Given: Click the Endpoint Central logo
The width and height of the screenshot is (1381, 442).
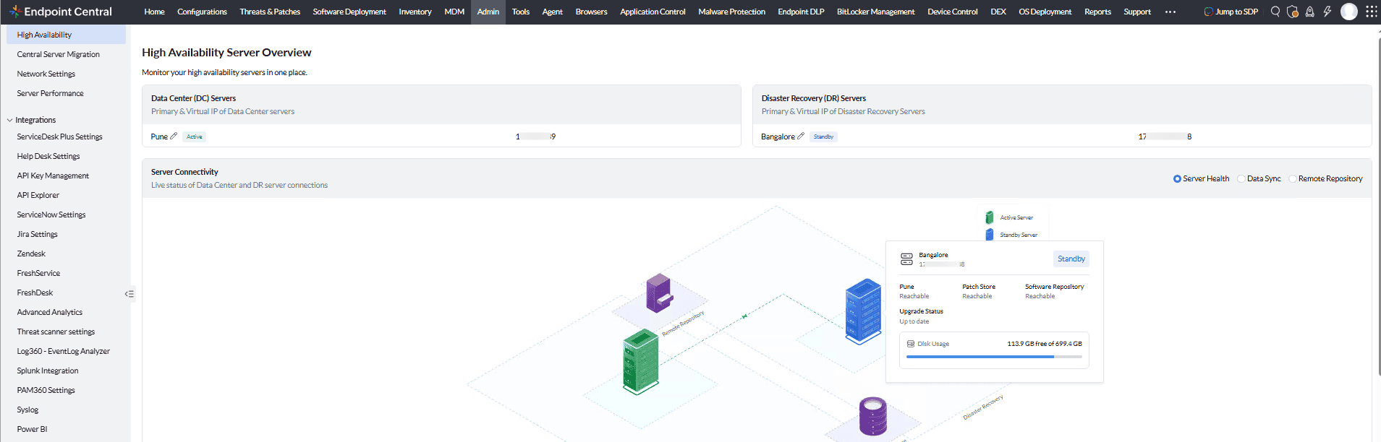Looking at the screenshot, I should pyautogui.click(x=61, y=12).
